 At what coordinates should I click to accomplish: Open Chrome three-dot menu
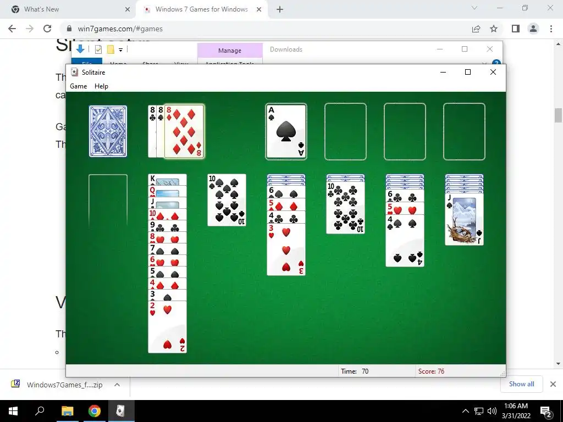pos(551,29)
